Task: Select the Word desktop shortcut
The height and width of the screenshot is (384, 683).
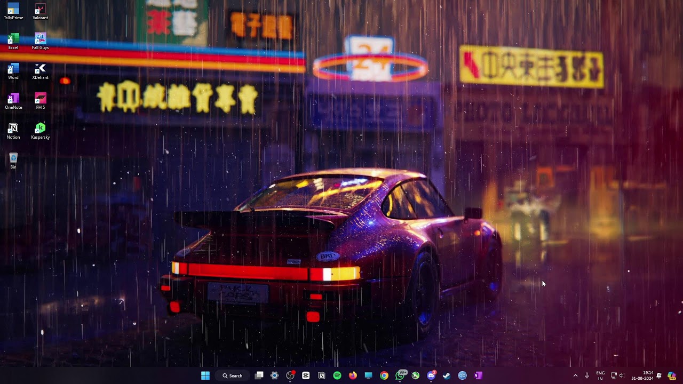Action: [13, 71]
